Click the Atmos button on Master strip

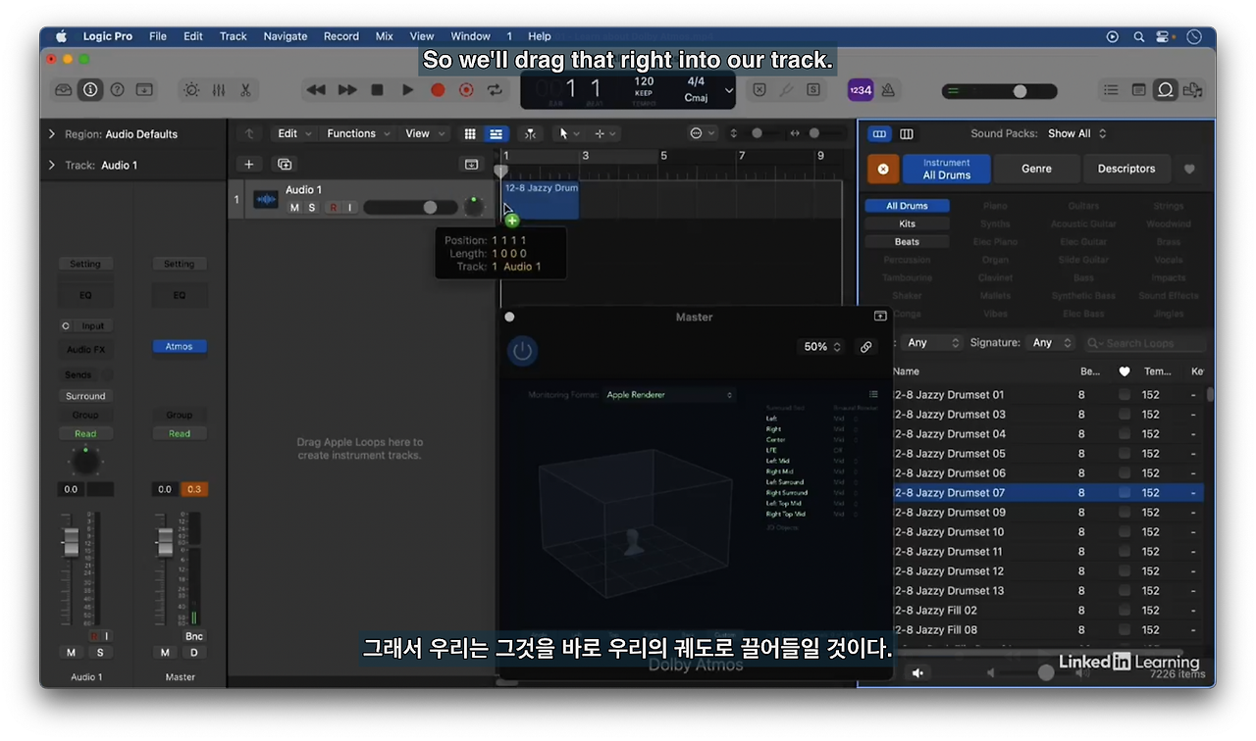pos(179,346)
